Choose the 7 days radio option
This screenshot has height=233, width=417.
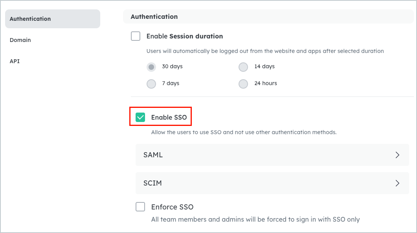pos(151,84)
